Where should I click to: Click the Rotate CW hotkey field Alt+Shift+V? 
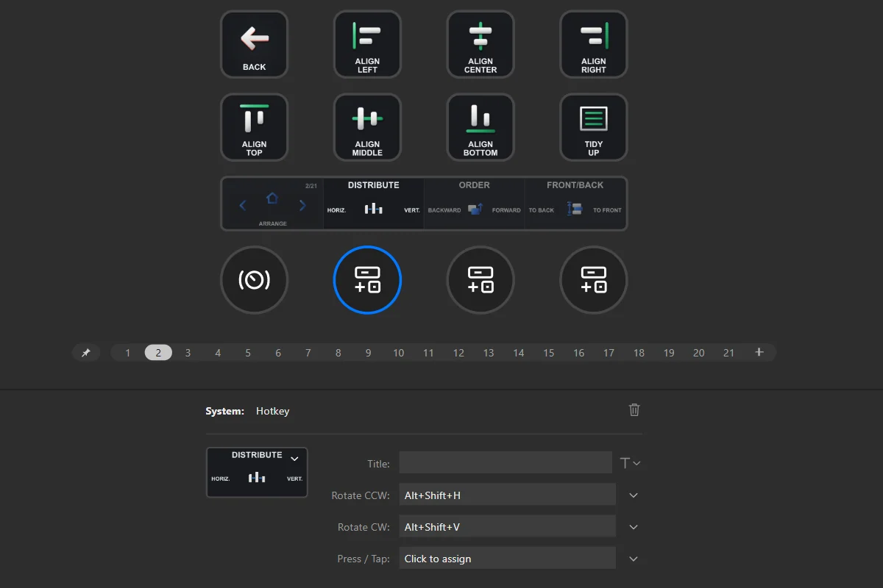[x=508, y=526]
